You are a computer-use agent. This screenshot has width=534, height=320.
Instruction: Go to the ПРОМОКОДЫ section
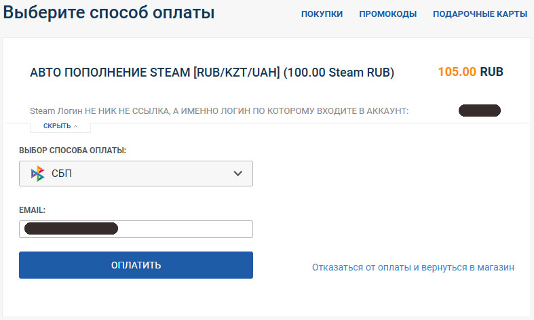coord(387,14)
